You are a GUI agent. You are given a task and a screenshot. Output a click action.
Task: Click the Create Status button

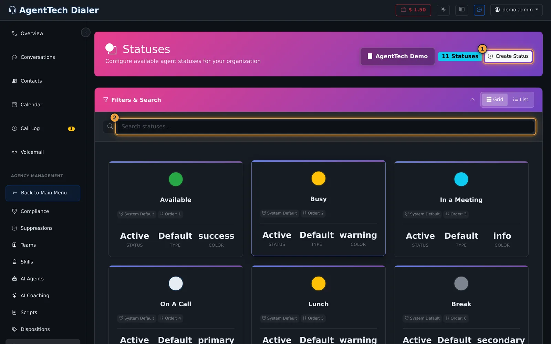[x=509, y=56]
